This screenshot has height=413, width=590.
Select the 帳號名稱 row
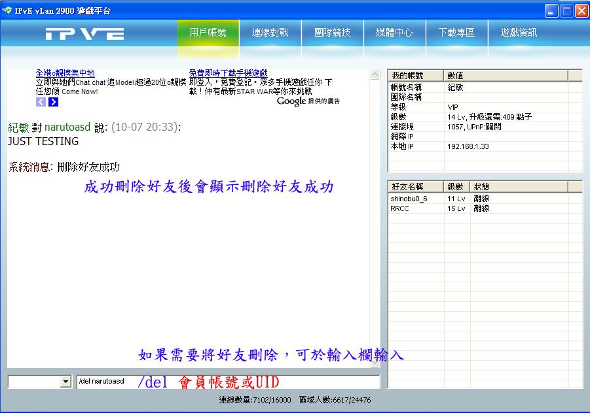coord(485,88)
